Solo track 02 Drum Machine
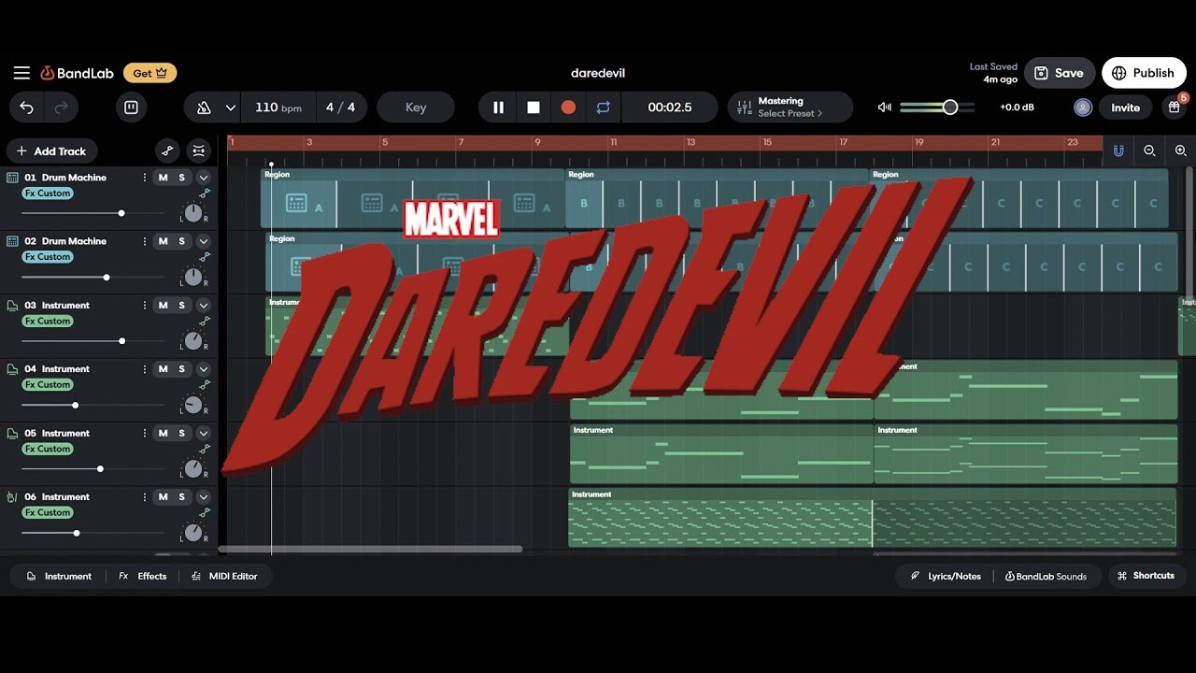 click(181, 241)
